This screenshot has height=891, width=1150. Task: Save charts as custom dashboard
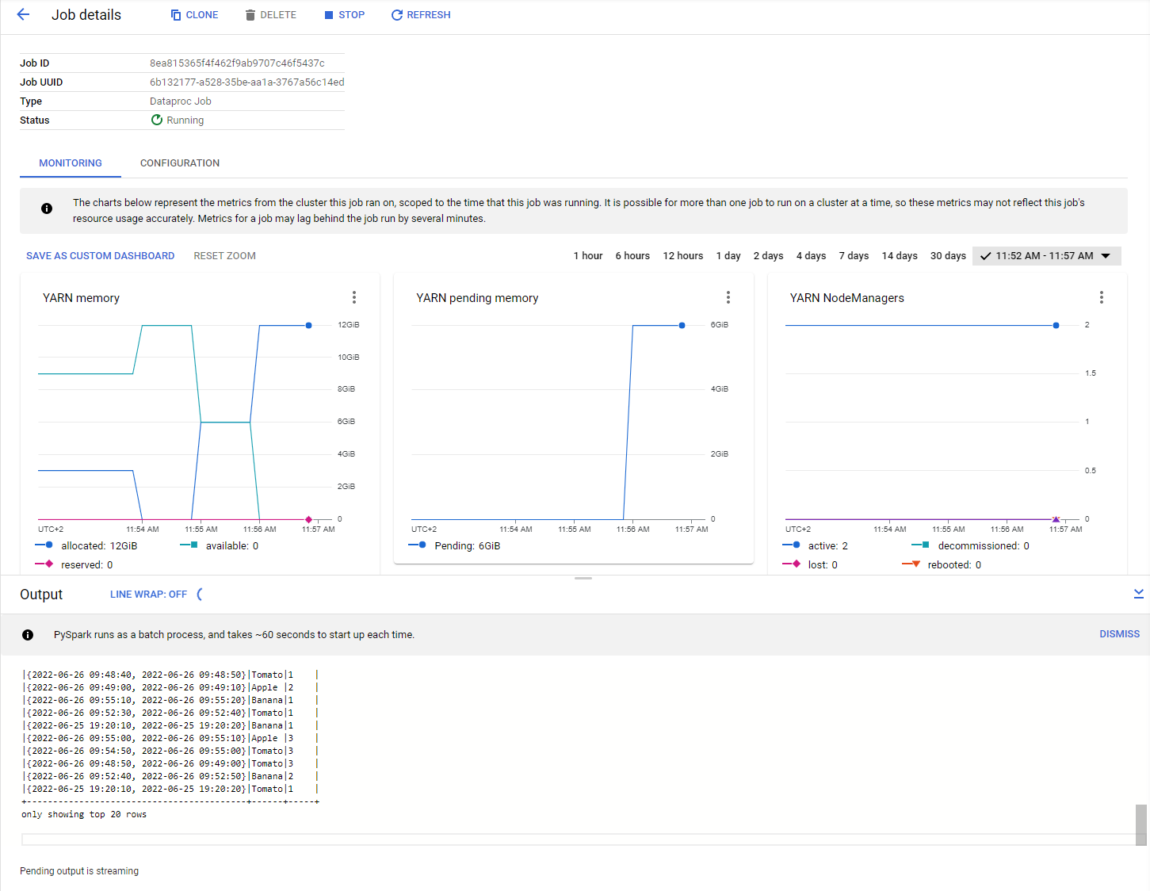101,256
